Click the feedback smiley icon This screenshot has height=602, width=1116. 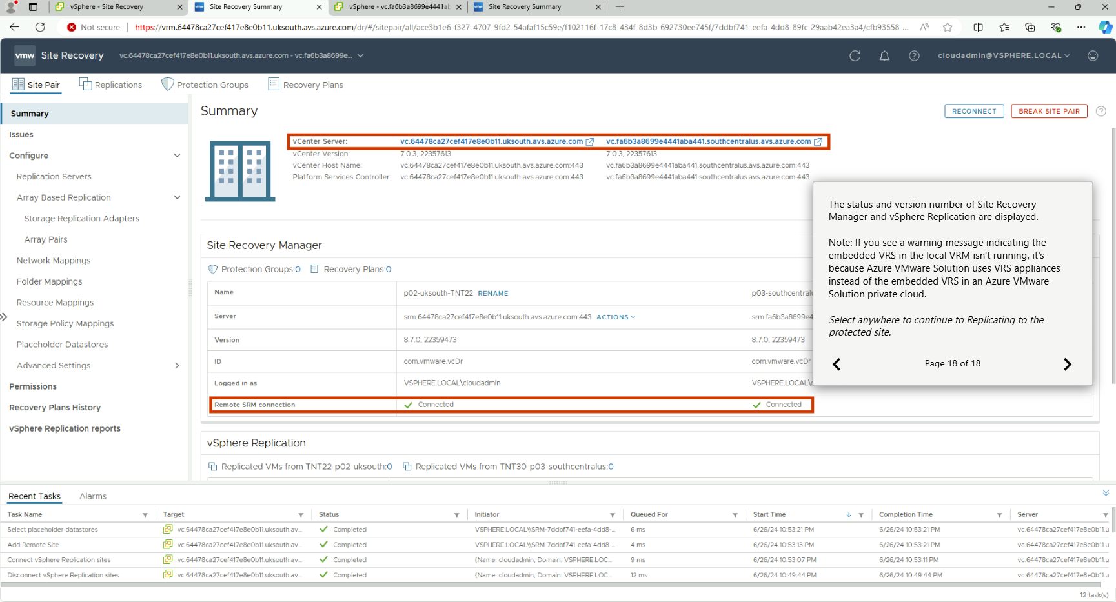(1093, 55)
